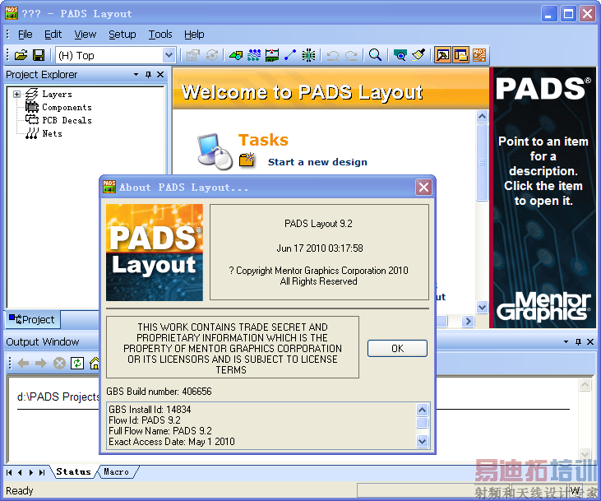Select Components in Project Explorer
The image size is (601, 501).
67,108
